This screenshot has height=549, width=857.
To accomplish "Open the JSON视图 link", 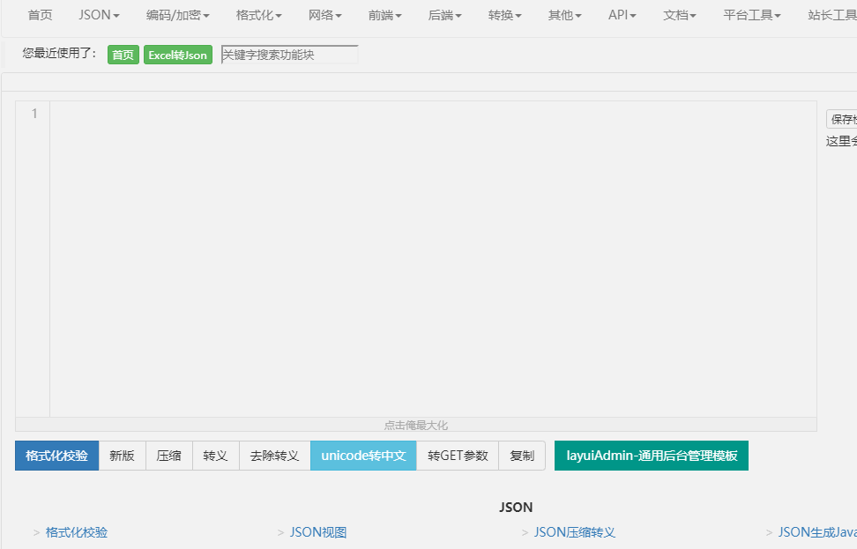I will (319, 532).
